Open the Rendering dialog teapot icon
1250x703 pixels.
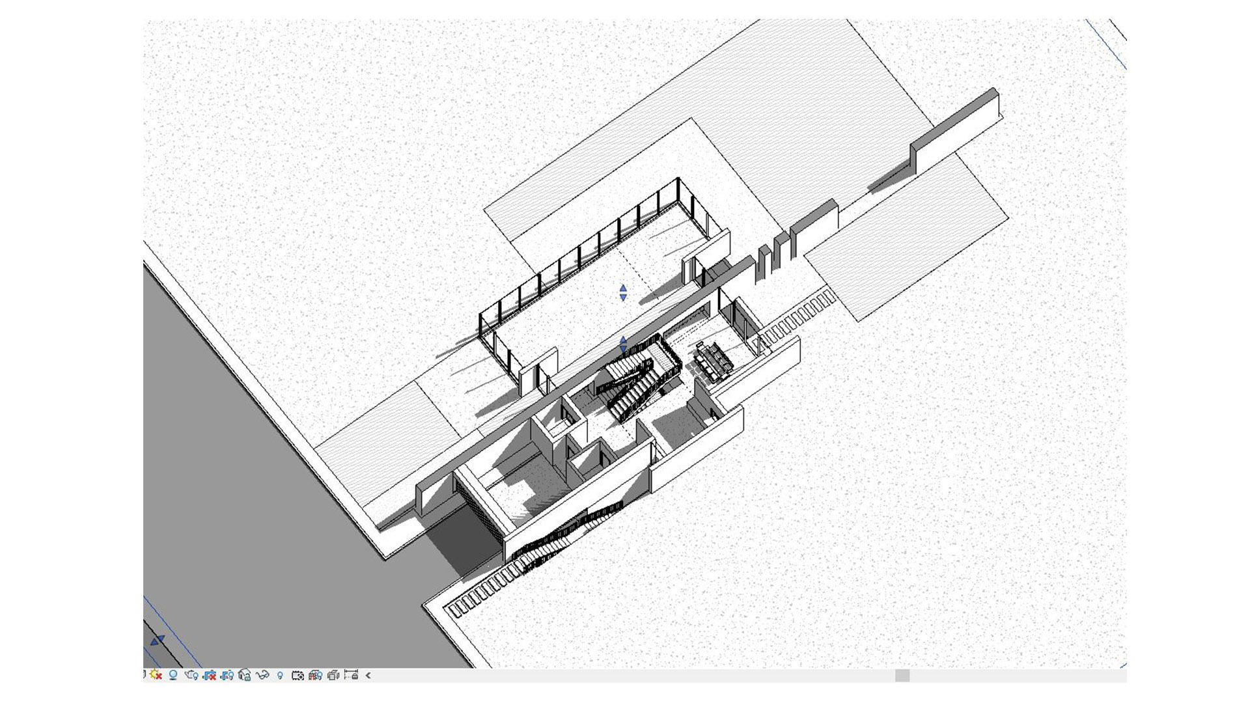(191, 675)
